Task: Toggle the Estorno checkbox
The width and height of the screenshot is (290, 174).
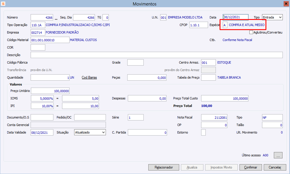Action: (203, 132)
